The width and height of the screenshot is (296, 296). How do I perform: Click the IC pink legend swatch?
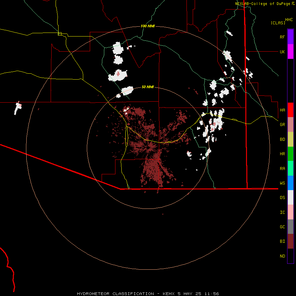(290, 212)
